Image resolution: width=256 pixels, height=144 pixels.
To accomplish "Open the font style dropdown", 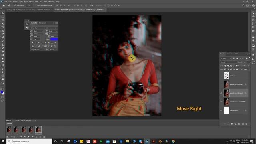I will click(x=52, y=28).
